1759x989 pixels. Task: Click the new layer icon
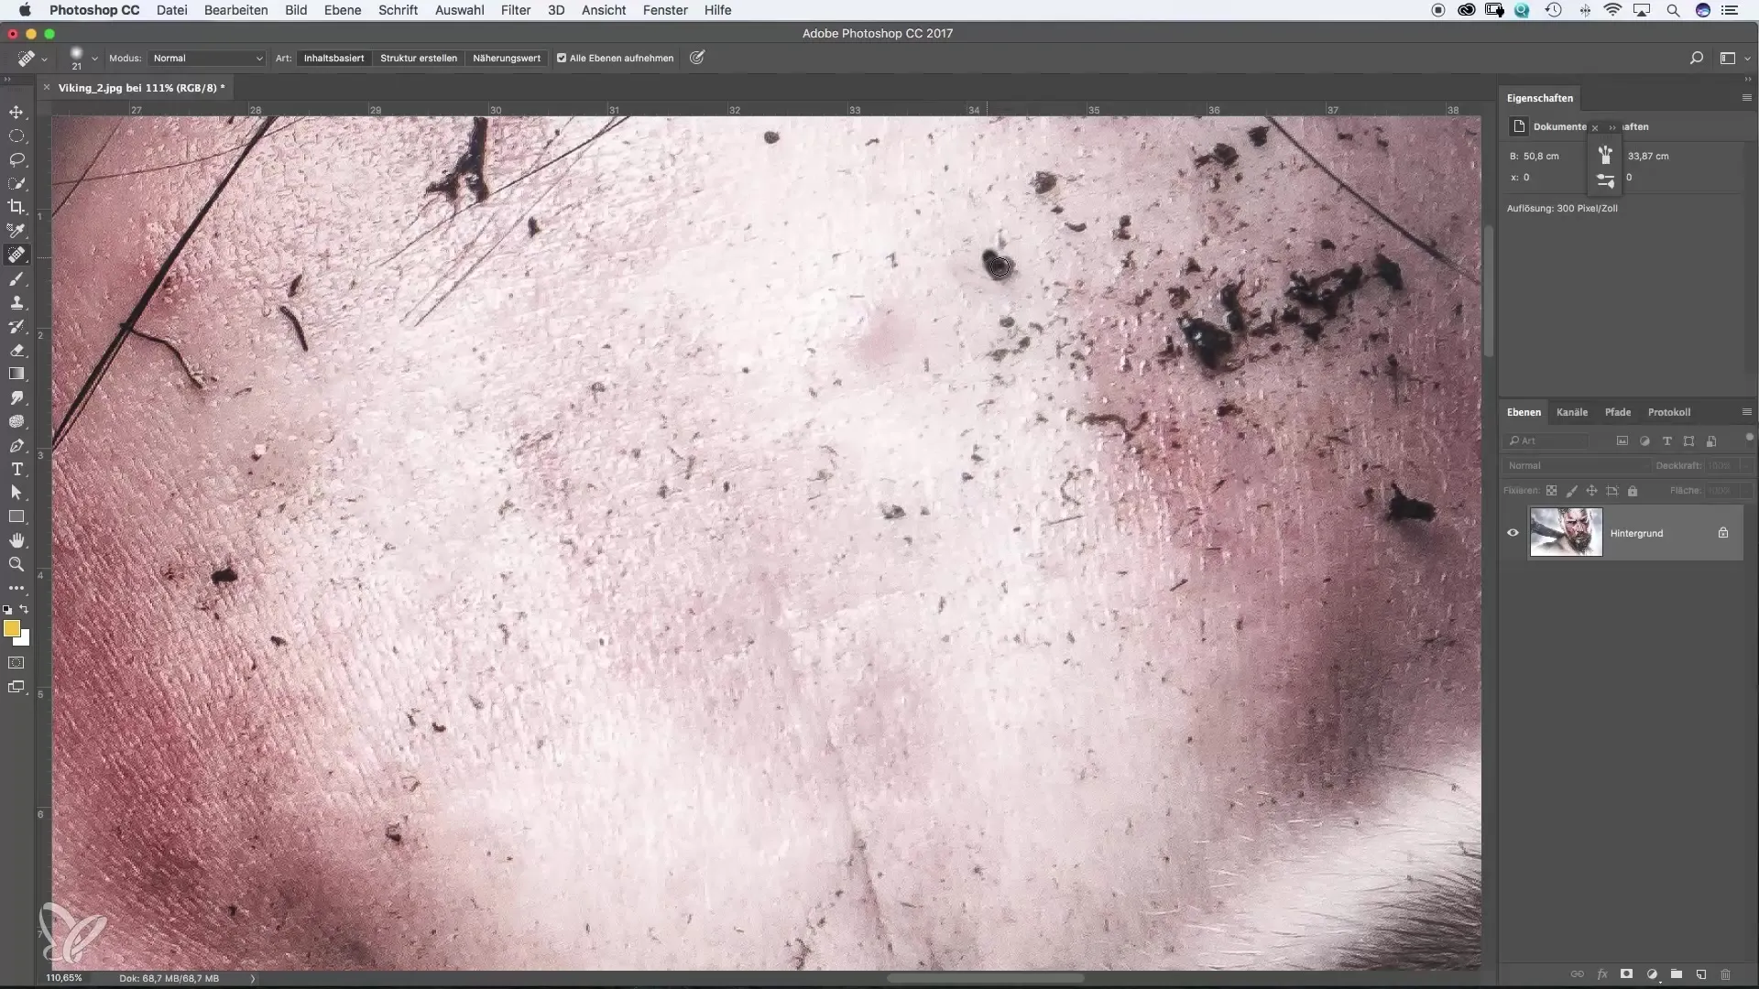click(1700, 974)
